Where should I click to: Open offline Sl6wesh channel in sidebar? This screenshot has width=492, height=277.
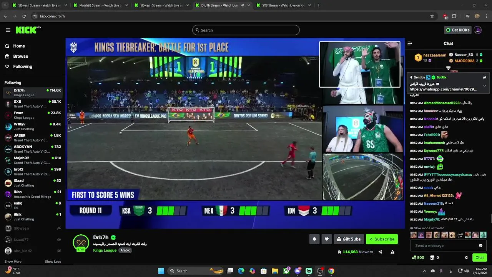(33, 228)
